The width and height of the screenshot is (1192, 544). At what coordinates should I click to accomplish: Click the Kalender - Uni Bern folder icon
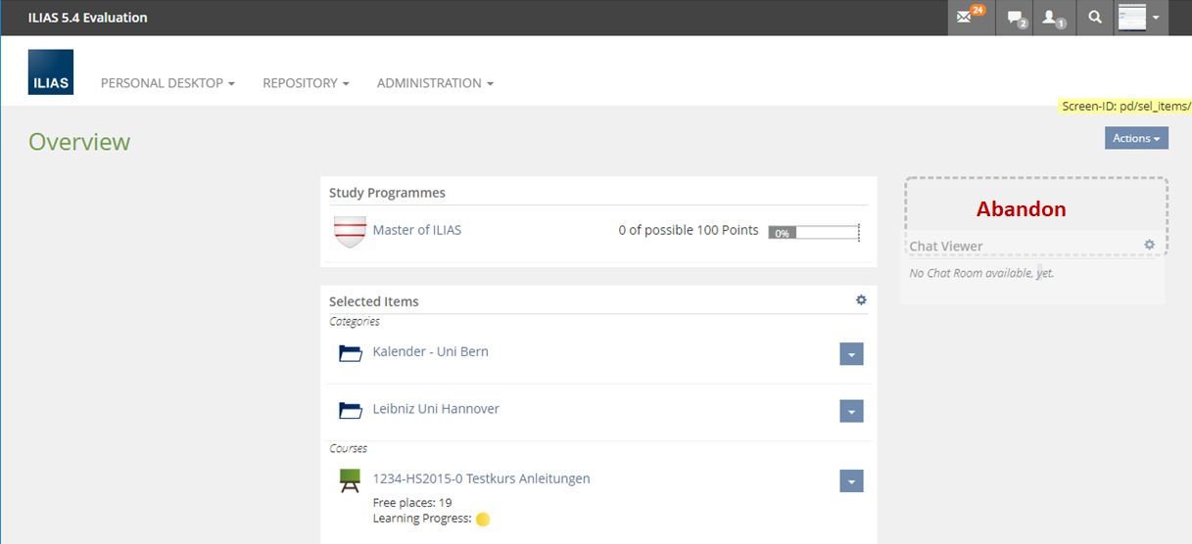351,353
